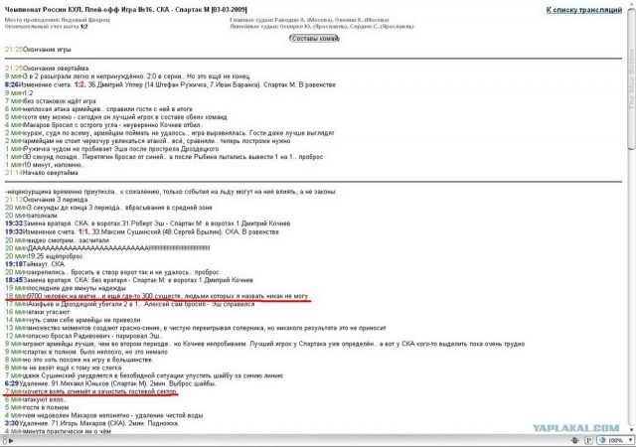The width and height of the screenshot is (636, 447).
Task: Click the 8:26 score change timestamp
Action: (12, 84)
